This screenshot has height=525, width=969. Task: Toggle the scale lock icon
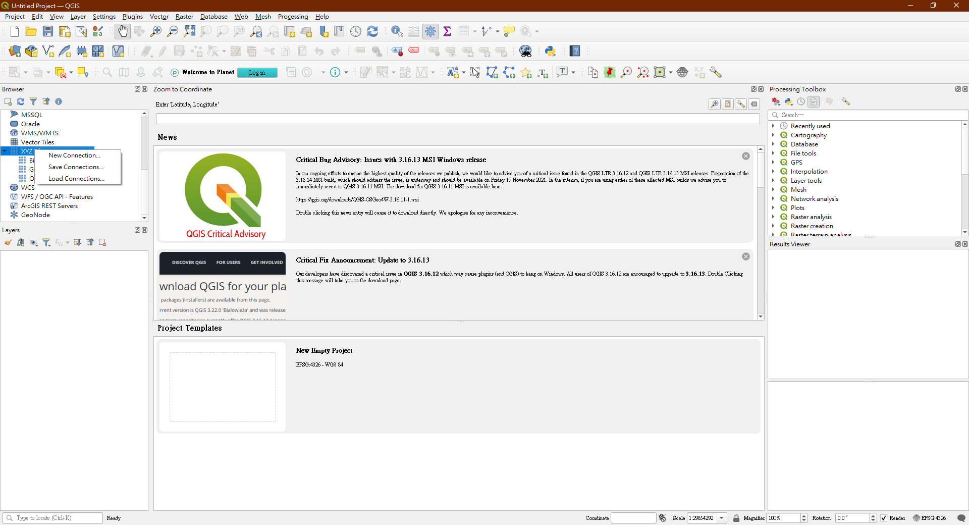pos(736,518)
